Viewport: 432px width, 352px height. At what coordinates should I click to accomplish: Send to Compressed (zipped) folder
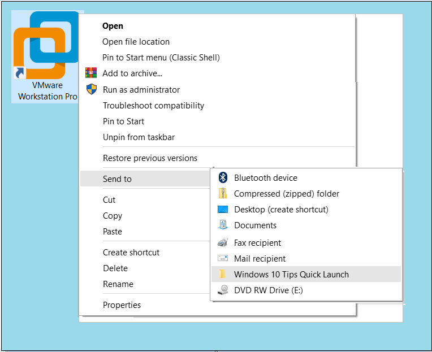click(x=306, y=194)
